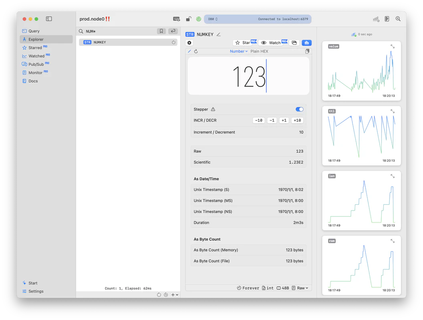This screenshot has height=320, width=423.
Task: Click the edit pencil next to NUMKEY
Action: tap(218, 35)
